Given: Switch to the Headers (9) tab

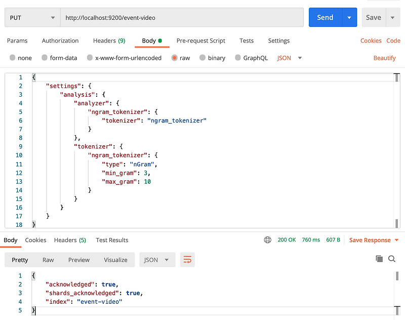Looking at the screenshot, I should click(109, 41).
